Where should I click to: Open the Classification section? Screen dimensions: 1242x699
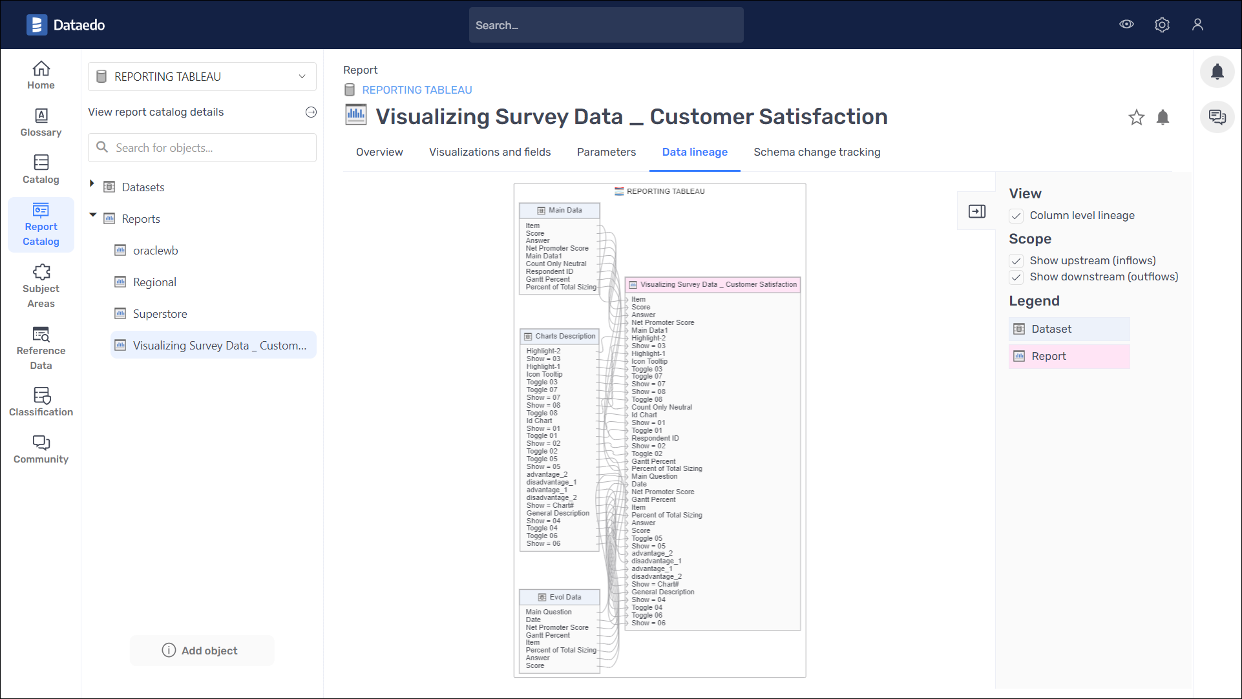click(41, 402)
